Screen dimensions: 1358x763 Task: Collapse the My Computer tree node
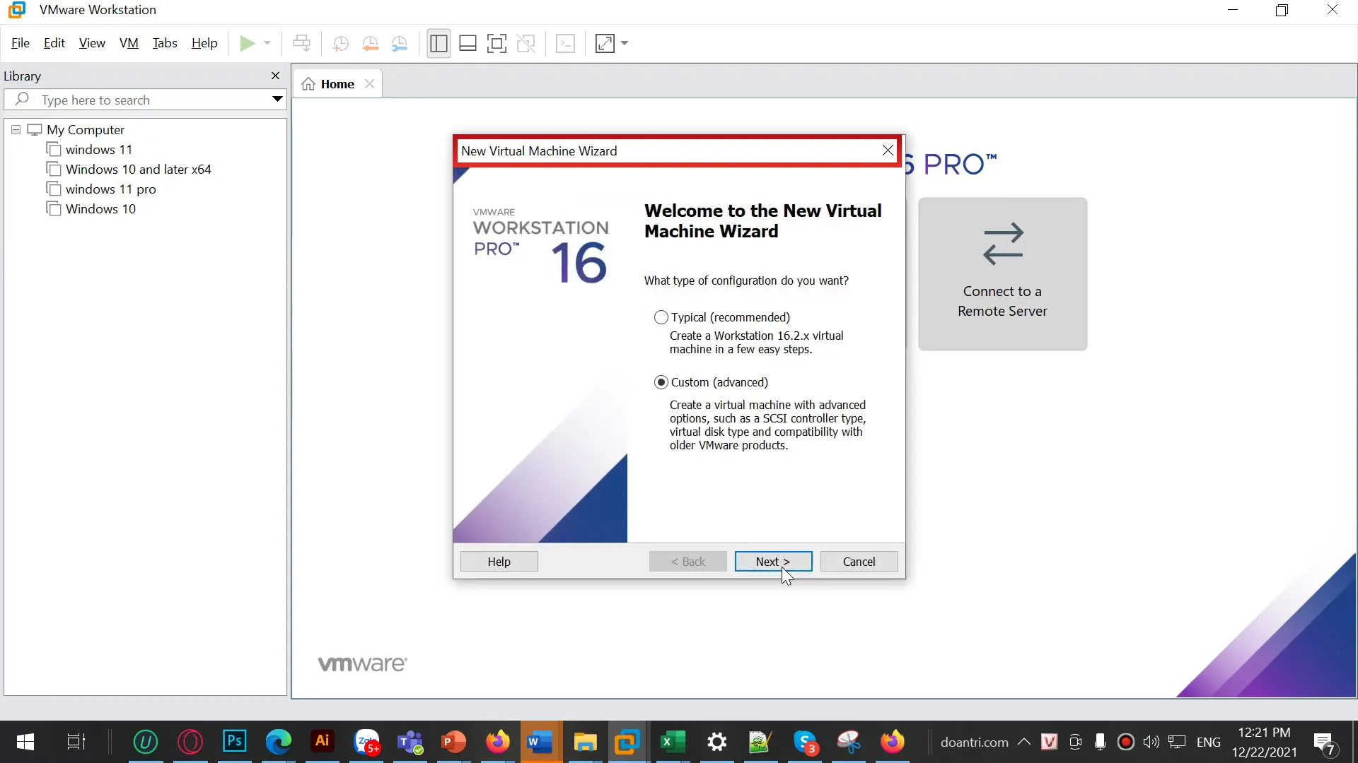click(16, 130)
